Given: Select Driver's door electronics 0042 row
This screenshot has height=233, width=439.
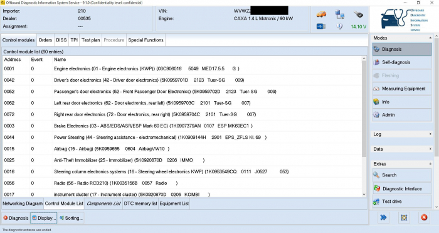Looking at the screenshot, I should coord(182,80).
